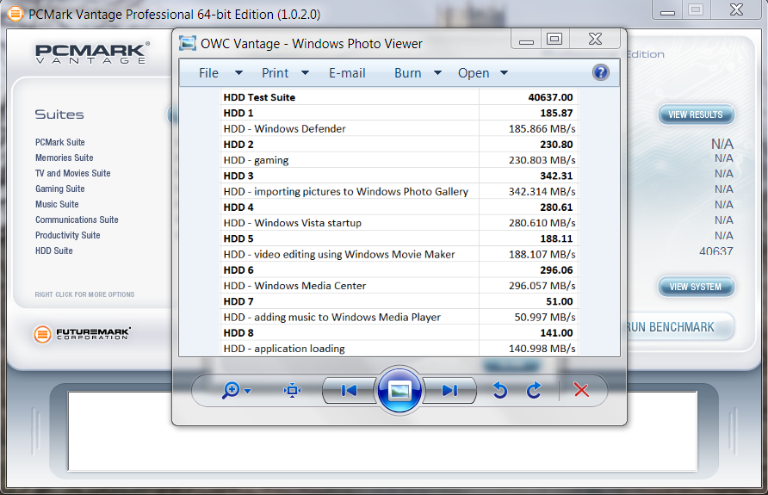Expand the zoom magnifier dropdown arrow
768x495 pixels.
coord(247,391)
